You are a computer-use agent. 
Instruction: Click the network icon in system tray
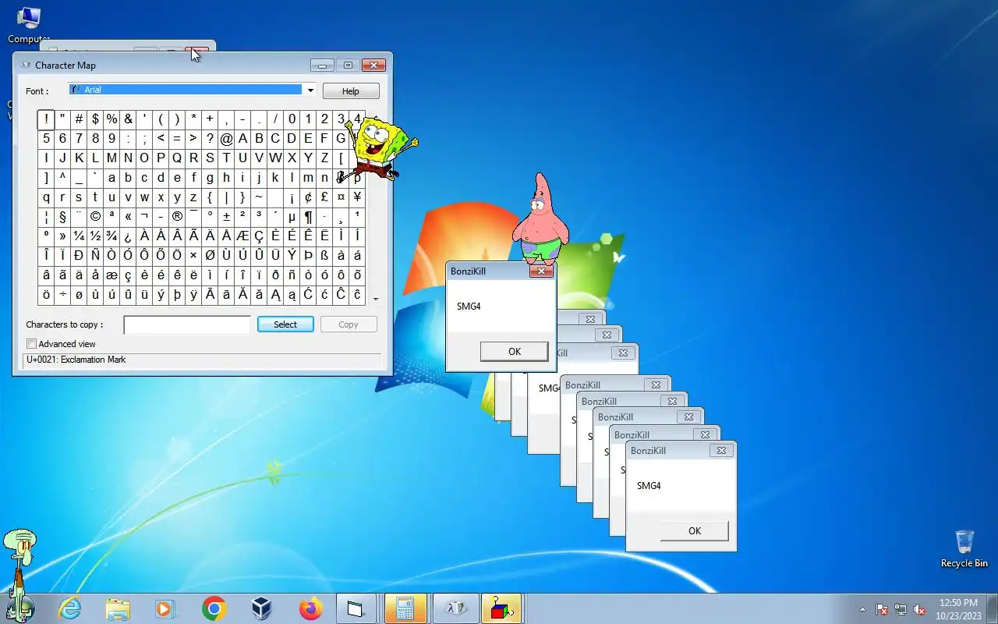[x=901, y=609]
